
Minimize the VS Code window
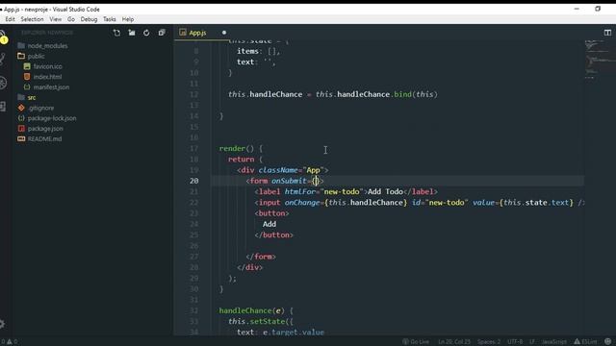coord(577,9)
